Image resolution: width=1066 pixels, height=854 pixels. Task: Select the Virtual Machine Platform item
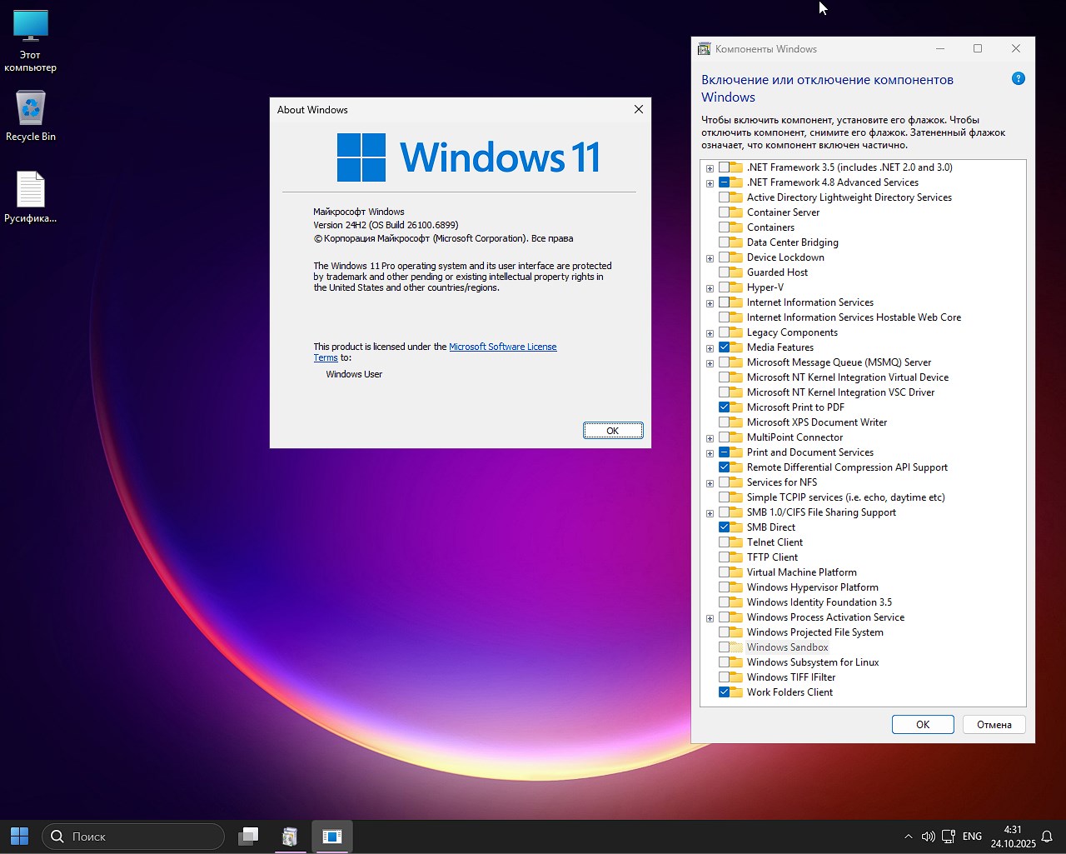pyautogui.click(x=801, y=572)
